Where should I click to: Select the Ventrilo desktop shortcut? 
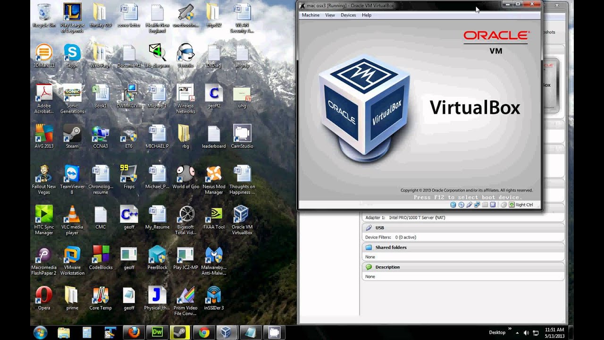[x=185, y=56]
